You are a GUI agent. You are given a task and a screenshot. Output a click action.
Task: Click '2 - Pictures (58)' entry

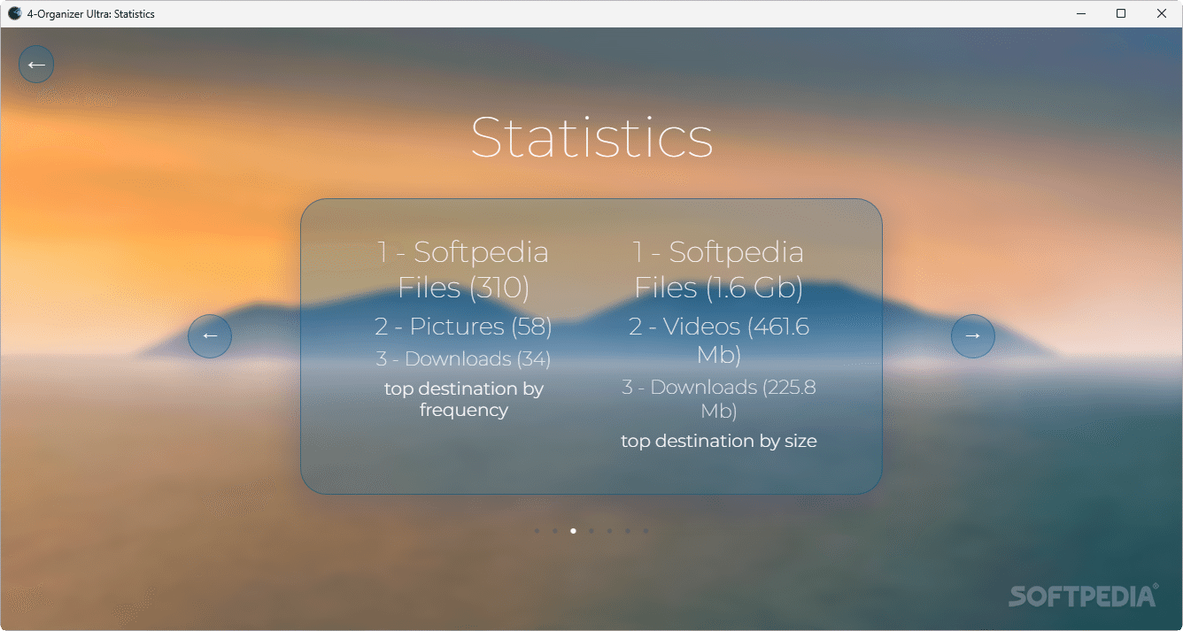click(x=463, y=327)
